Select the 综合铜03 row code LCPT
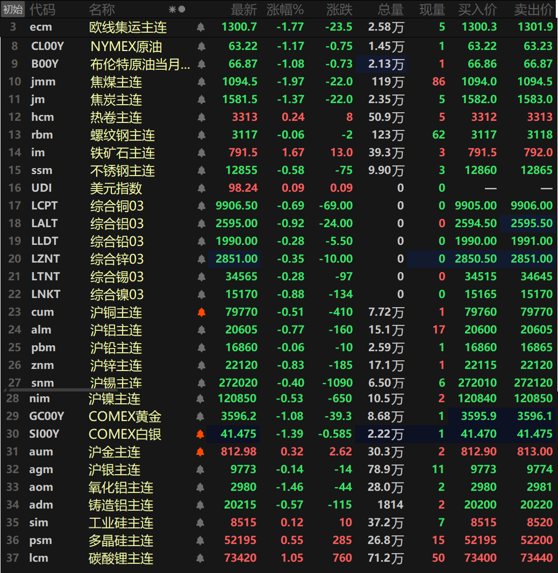558x573 pixels. (x=45, y=206)
